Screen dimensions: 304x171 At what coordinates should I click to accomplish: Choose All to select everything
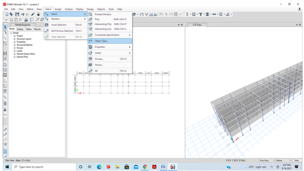[x=110, y=71]
